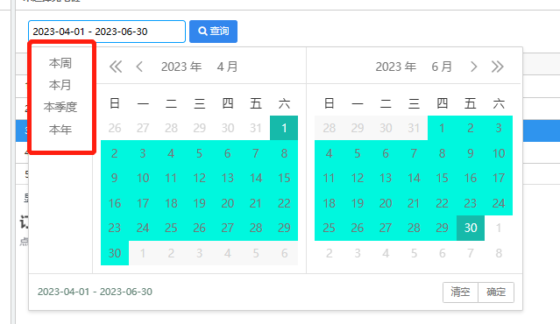This screenshot has height=324, width=560.
Task: Pick June 13 in right calendar
Action: [x=386, y=178]
